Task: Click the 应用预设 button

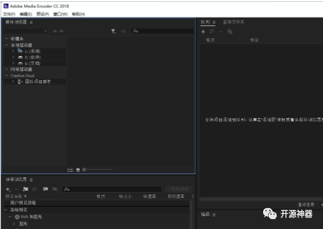Action: (179, 189)
